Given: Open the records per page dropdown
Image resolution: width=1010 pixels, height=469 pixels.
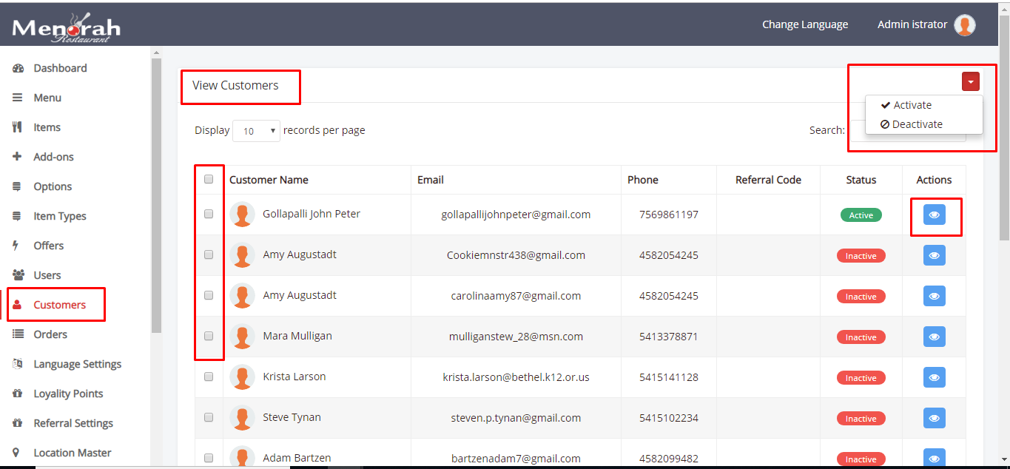Looking at the screenshot, I should [256, 131].
